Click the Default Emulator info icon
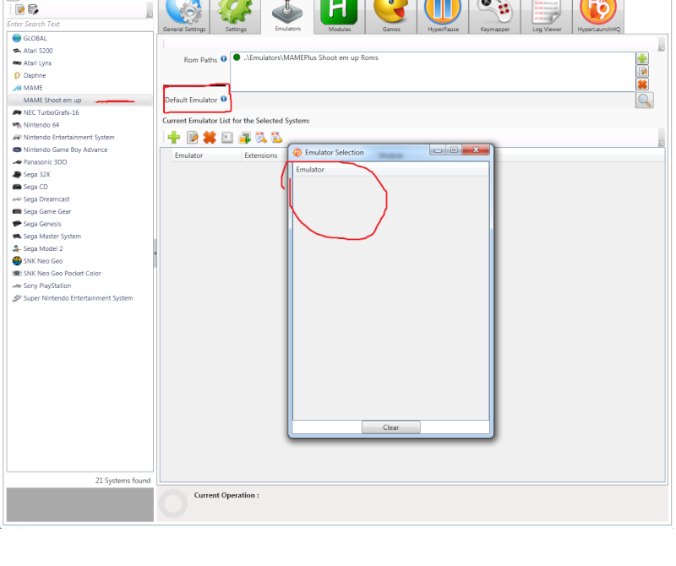This screenshot has width=676, height=566. pyautogui.click(x=224, y=99)
